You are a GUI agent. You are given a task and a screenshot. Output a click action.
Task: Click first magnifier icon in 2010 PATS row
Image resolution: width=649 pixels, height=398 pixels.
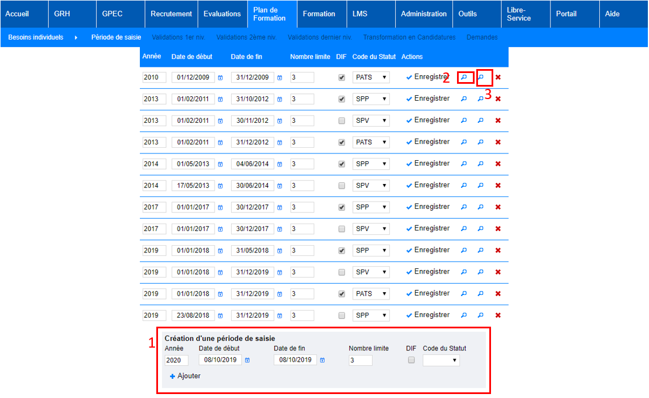464,77
